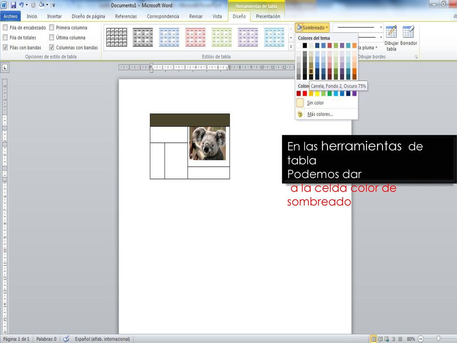This screenshot has height=343, width=457.
Task: Apply the aqua banded table style
Action: [274, 38]
